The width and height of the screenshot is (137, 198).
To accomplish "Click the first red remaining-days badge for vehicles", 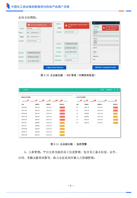I will pyautogui.click(x=62, y=107).
